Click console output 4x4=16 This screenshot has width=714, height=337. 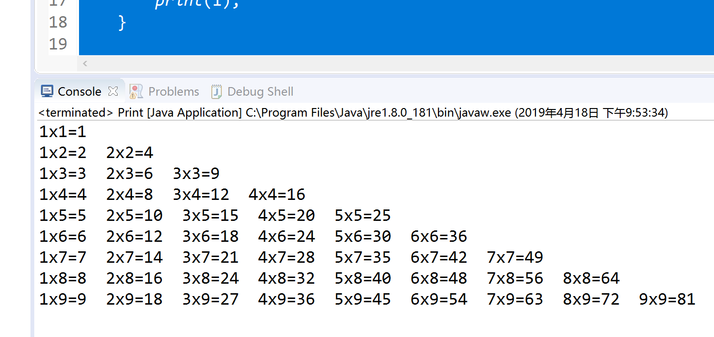[277, 195]
